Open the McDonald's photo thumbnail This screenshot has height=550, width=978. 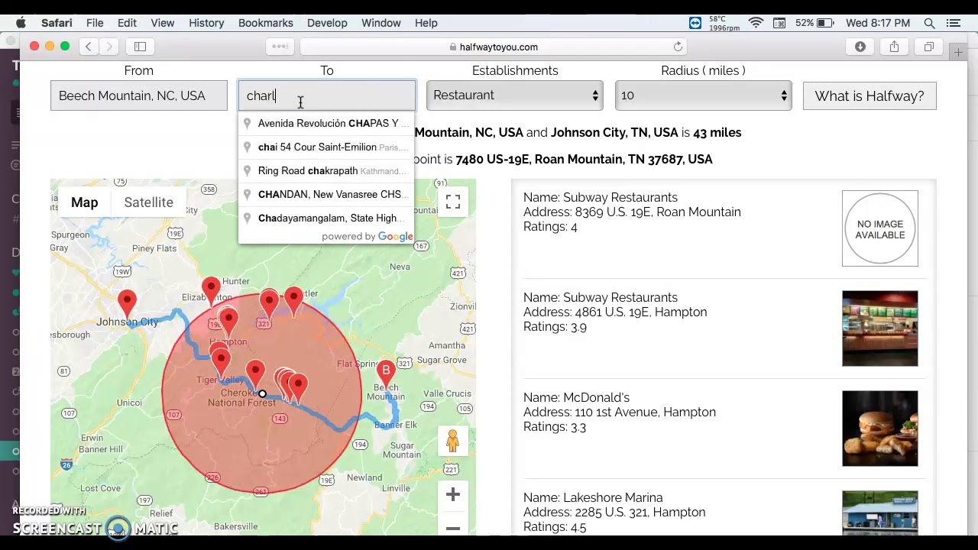pyautogui.click(x=880, y=429)
